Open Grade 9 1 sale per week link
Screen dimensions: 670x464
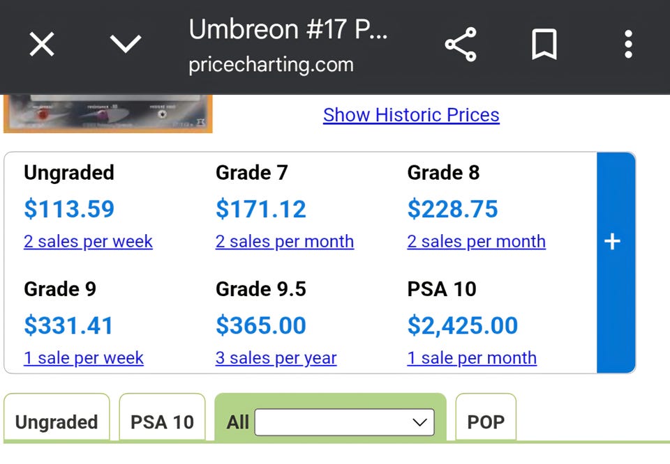[x=84, y=358]
